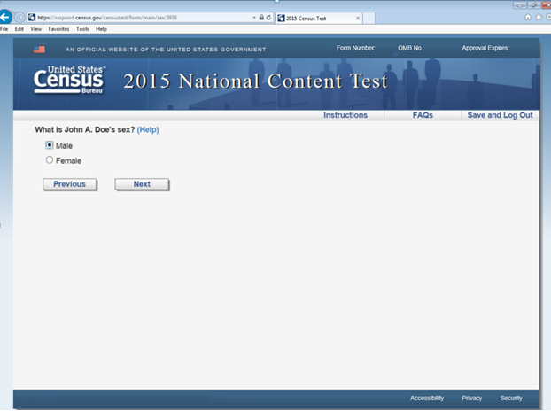Open the View menu
Screen dimensions: 551x411
(x=35, y=29)
